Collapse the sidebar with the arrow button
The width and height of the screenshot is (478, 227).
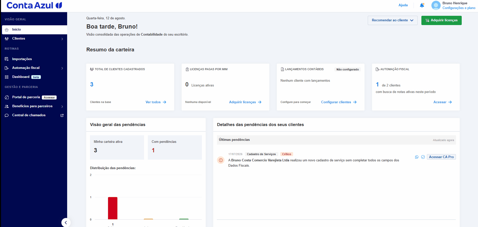(66, 222)
